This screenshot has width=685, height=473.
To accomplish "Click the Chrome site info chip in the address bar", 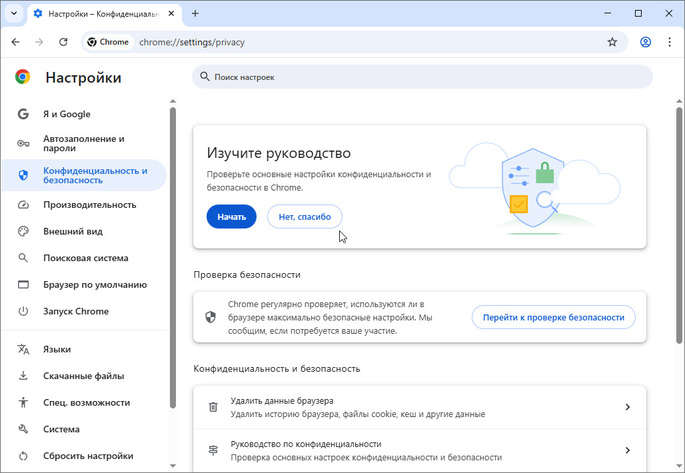I will pos(109,42).
